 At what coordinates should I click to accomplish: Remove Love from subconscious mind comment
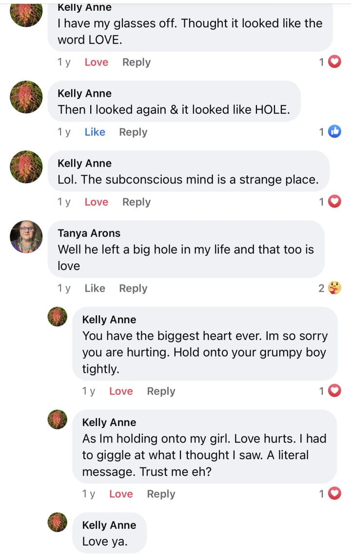coord(96,202)
